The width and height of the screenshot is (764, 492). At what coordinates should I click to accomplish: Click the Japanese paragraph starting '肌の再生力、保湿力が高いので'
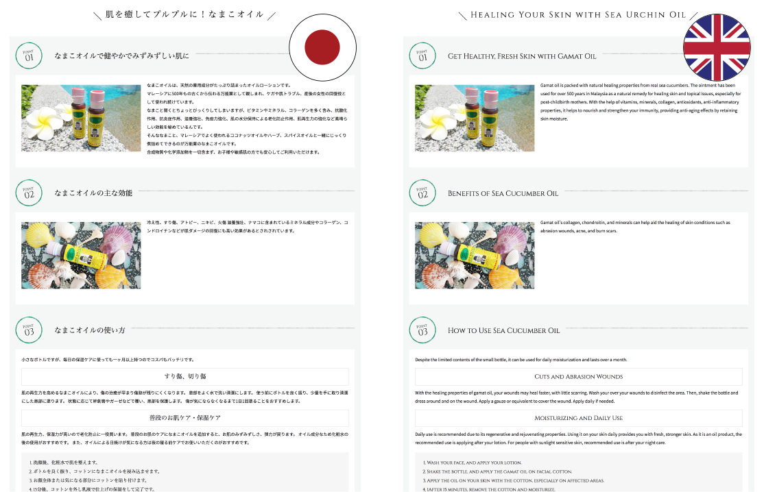184,439
